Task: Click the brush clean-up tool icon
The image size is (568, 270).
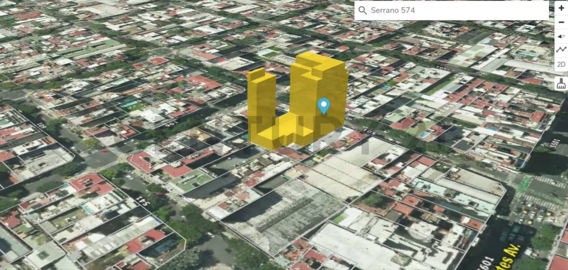Action: click(561, 83)
